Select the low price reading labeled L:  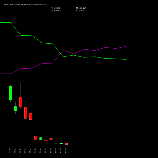(x=81, y=11)
